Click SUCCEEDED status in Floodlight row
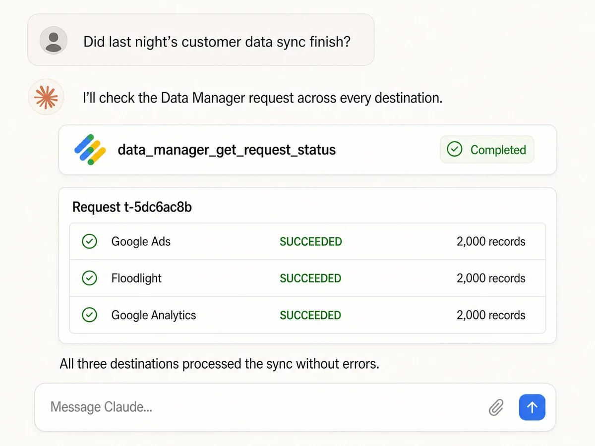Viewport: 595px width, 446px height. click(310, 279)
